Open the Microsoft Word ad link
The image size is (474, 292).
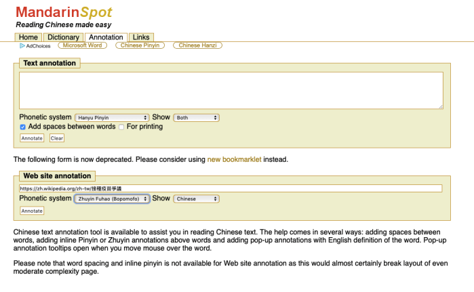coord(83,45)
